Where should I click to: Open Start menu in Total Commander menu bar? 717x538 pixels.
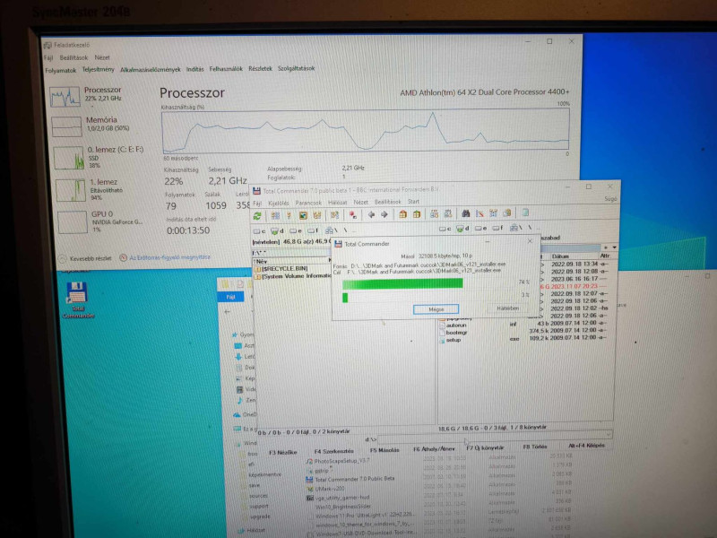[x=413, y=201]
